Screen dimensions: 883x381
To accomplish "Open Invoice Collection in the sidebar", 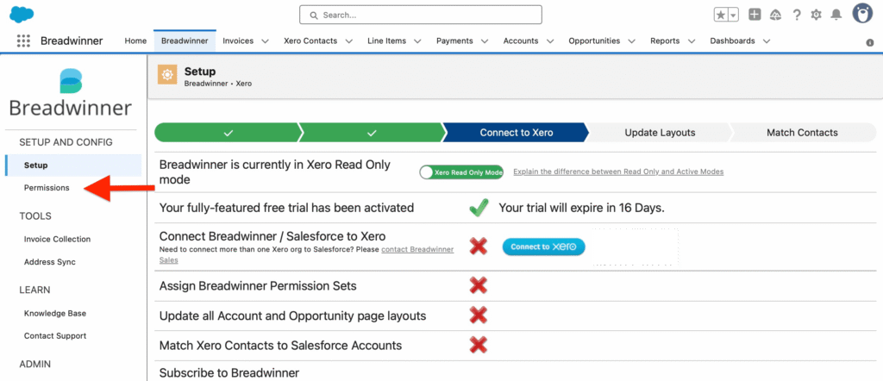I will 57,239.
